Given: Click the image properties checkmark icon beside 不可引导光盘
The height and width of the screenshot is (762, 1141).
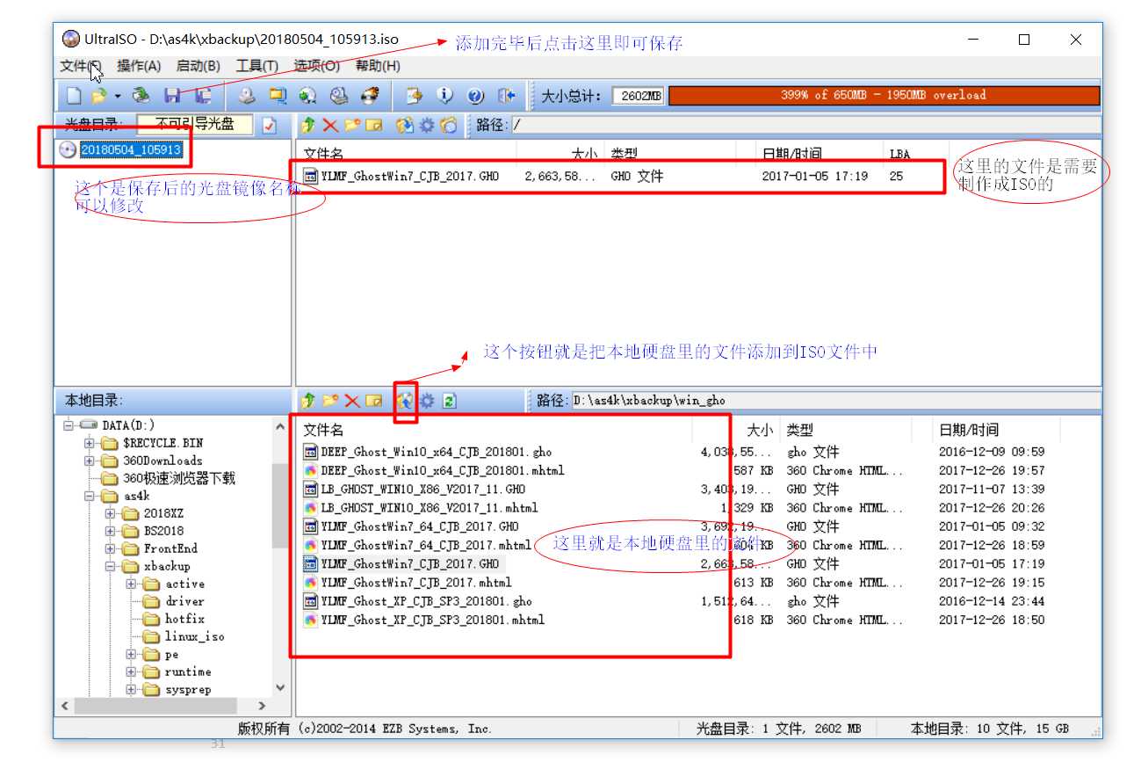Looking at the screenshot, I should (x=269, y=126).
